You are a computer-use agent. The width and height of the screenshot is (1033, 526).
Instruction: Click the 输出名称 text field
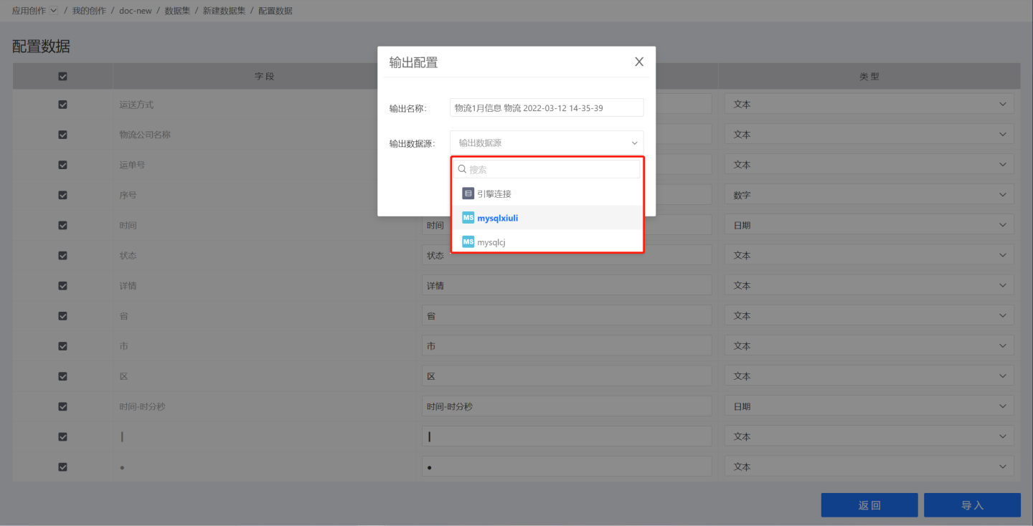(547, 107)
